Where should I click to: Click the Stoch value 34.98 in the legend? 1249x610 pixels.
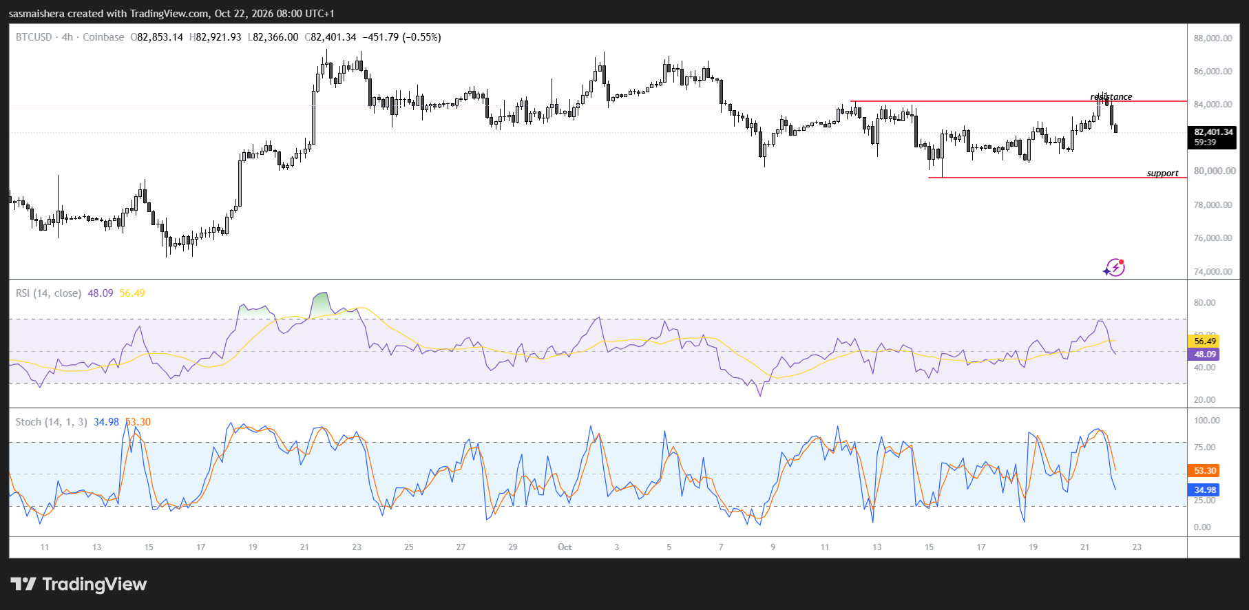click(106, 422)
